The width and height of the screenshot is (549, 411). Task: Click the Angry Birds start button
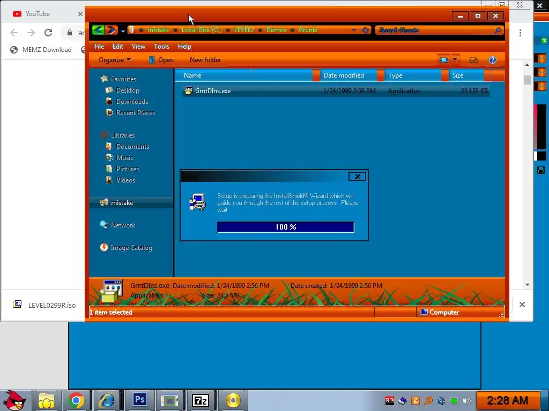[14, 400]
